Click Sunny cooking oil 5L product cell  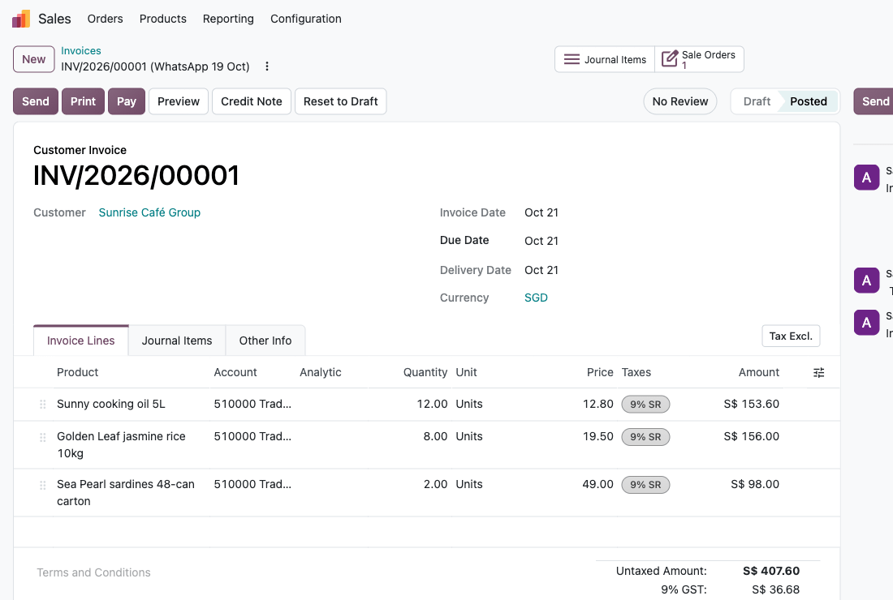click(x=111, y=405)
